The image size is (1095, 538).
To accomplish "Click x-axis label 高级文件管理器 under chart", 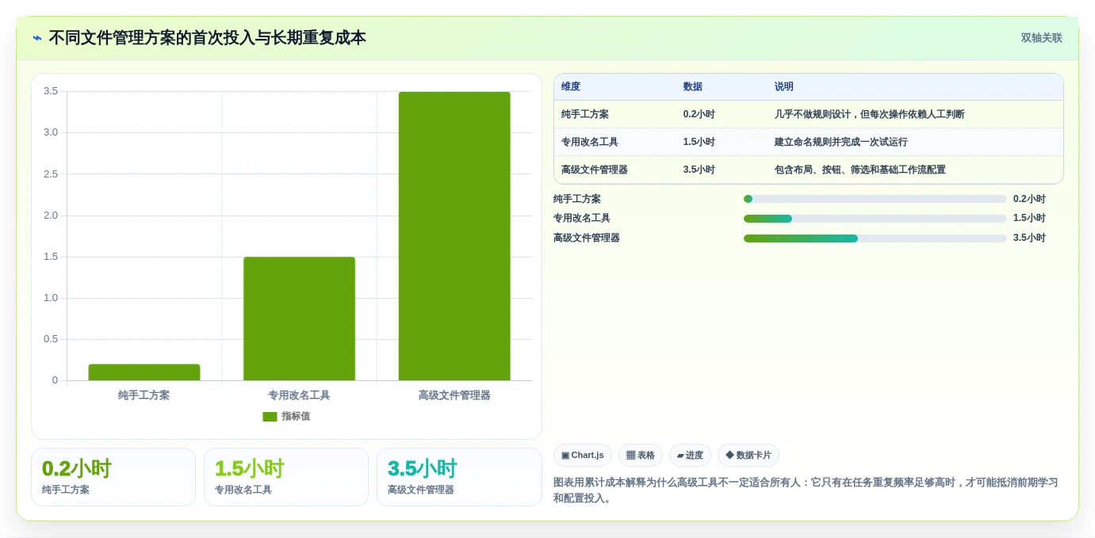I will [454, 395].
